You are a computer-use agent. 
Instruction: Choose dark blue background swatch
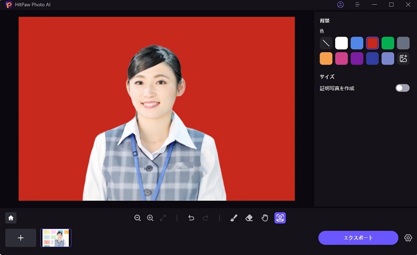coord(372,58)
